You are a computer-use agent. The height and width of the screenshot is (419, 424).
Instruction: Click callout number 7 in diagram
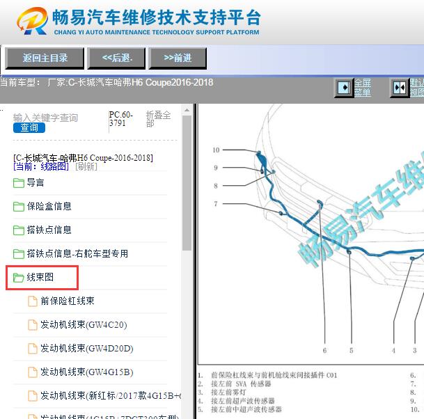(x=216, y=204)
